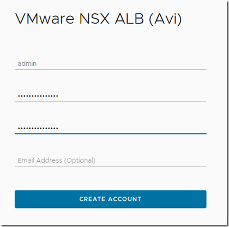
Task: Click the word ACCOUNT on the blue button
Action: (125, 199)
